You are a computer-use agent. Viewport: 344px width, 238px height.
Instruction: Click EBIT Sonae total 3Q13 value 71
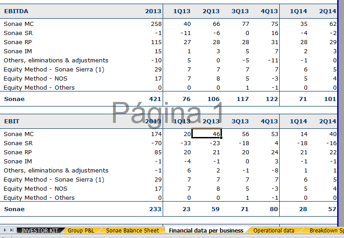245,209
